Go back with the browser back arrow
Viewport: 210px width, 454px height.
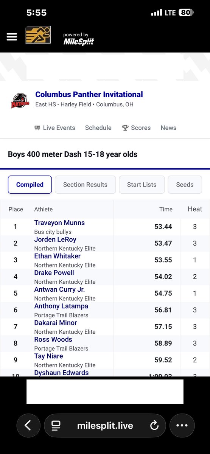[28, 426]
